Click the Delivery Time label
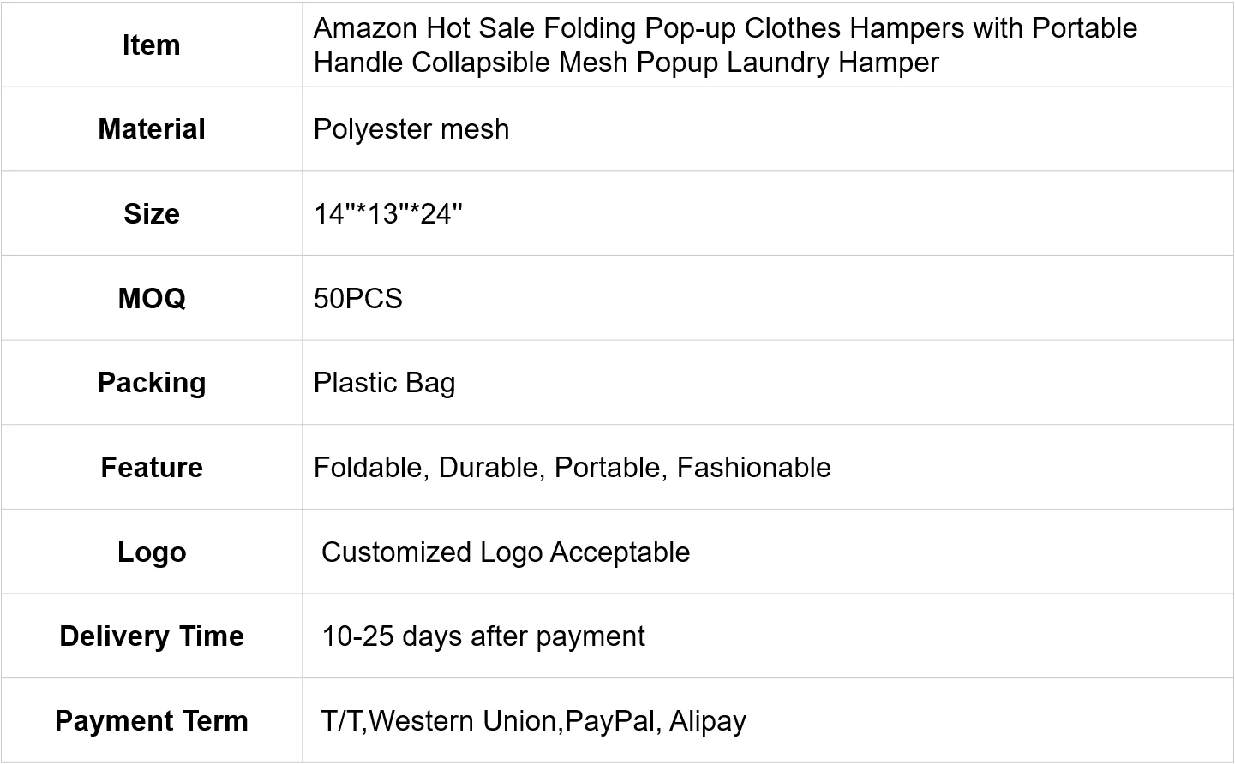 click(x=151, y=636)
